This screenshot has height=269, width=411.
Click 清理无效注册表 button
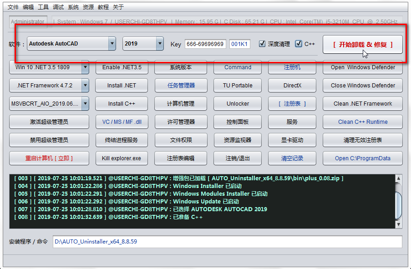pos(362,140)
